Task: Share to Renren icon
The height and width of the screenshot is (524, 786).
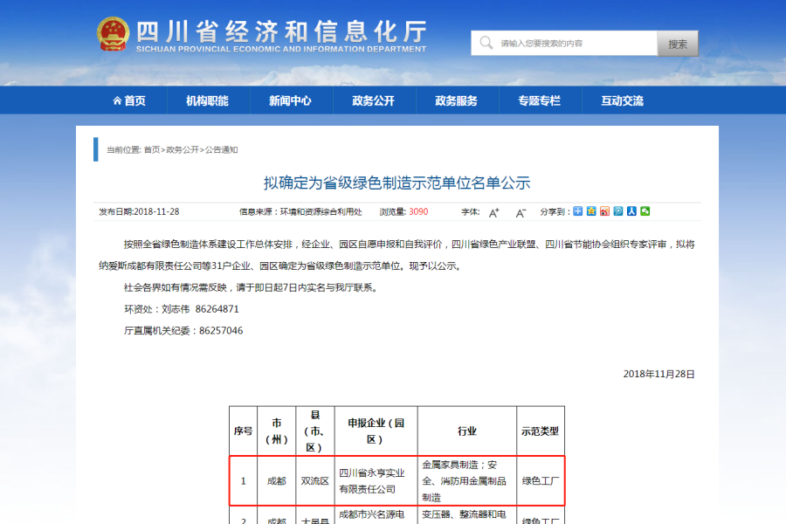Action: (x=631, y=211)
